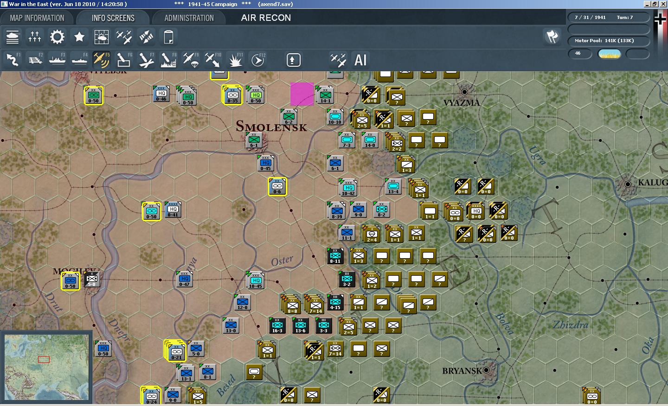Select the magenta highlighted hex

tap(302, 94)
